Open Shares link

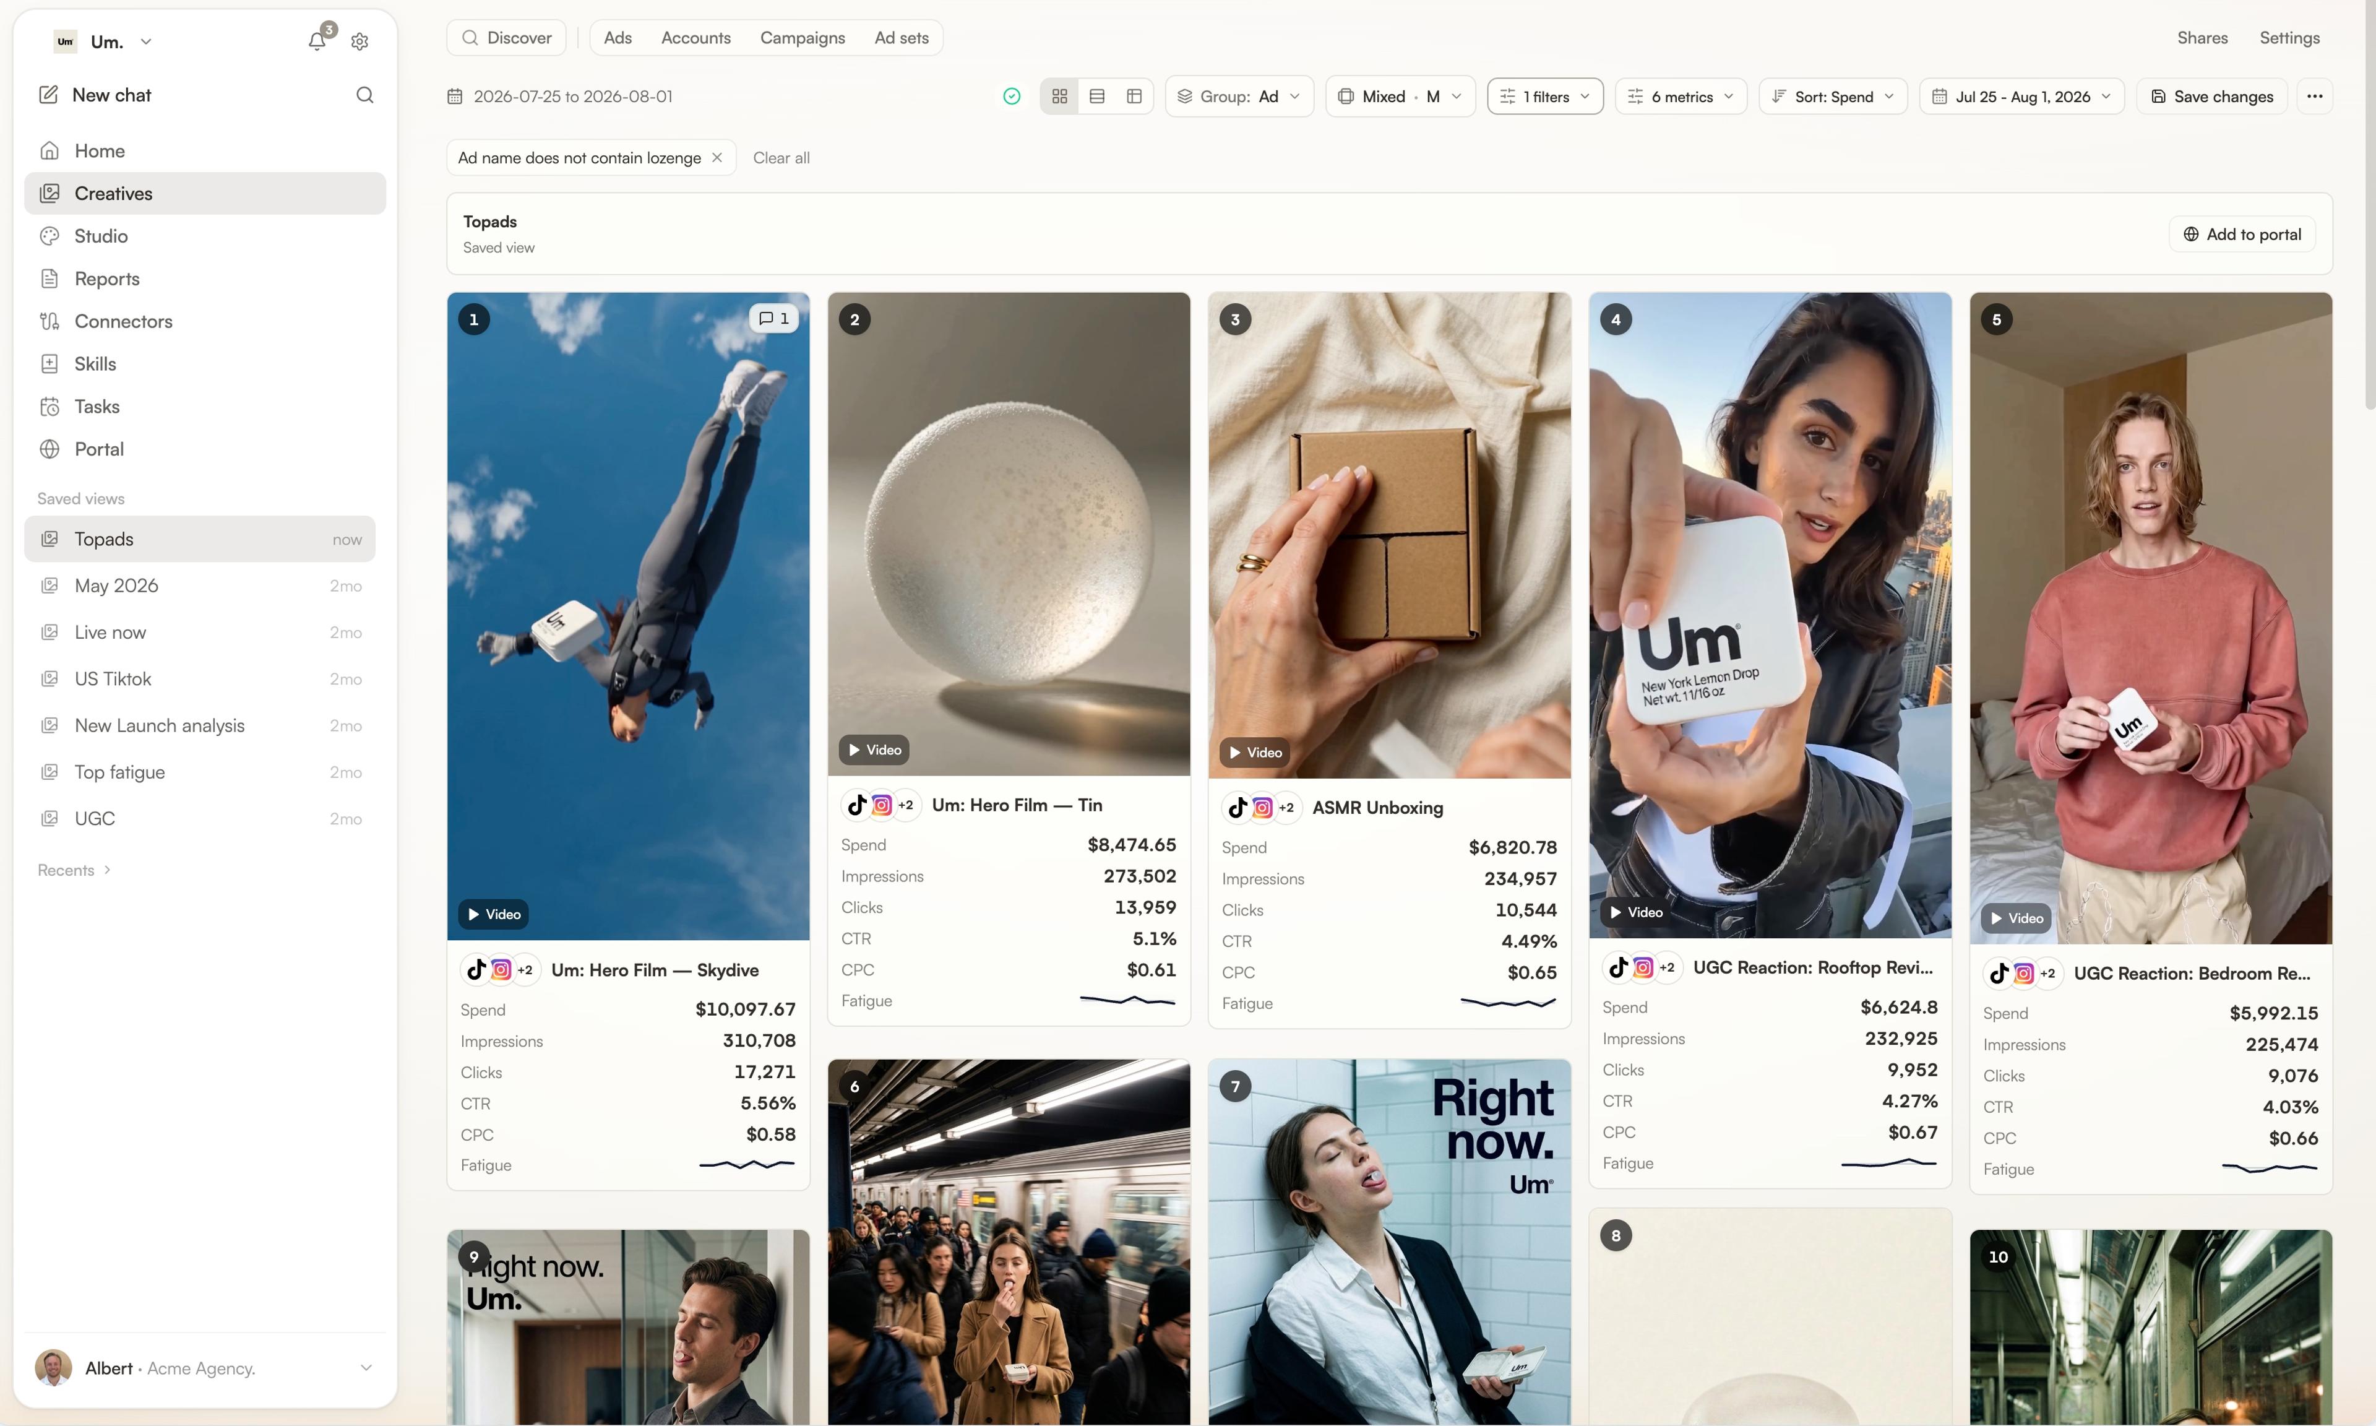(x=2202, y=38)
